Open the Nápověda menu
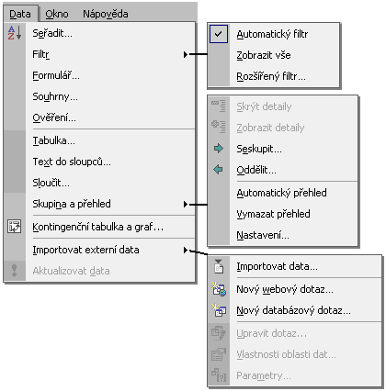Screen dimensions: 386x391 coord(106,14)
